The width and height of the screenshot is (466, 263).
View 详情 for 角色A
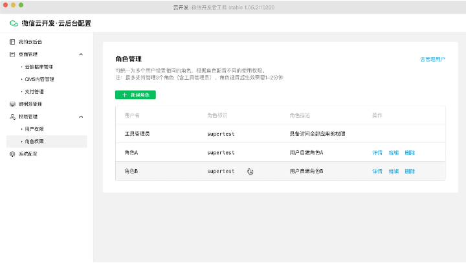[377, 153]
